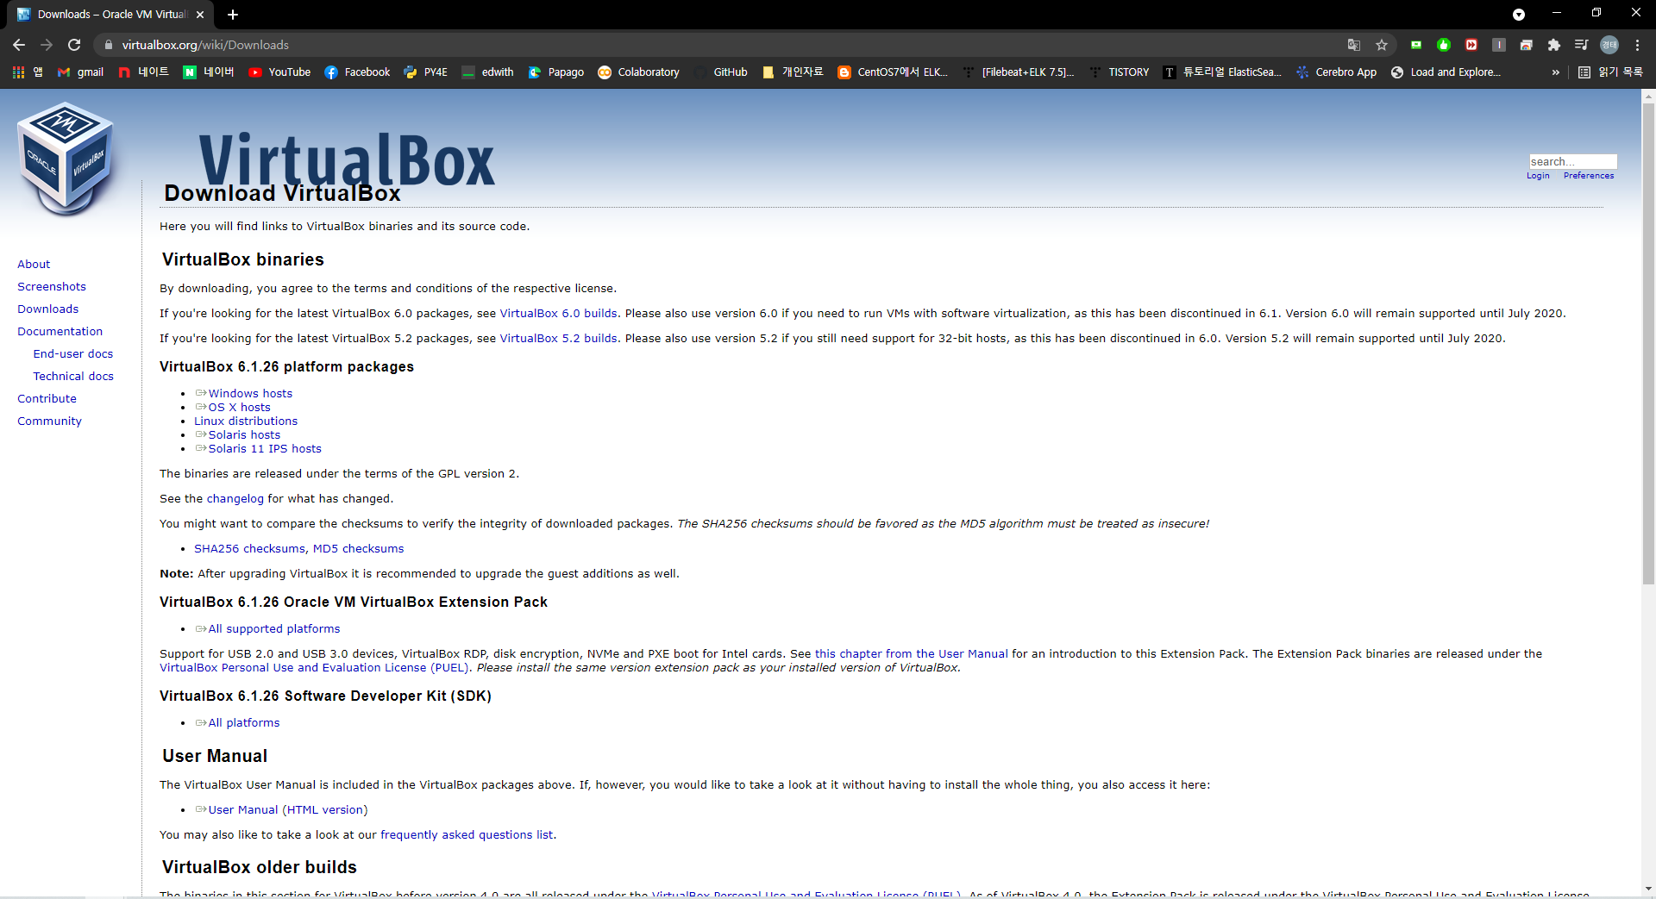This screenshot has height=899, width=1656.
Task: Open the Personal Use and Evaluation License (PUEL) link
Action: pyautogui.click(x=315, y=667)
